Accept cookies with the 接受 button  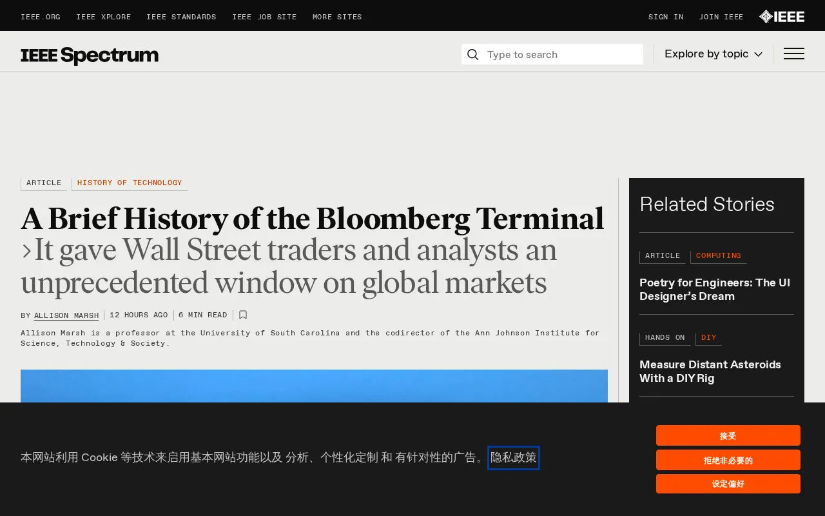tap(728, 435)
